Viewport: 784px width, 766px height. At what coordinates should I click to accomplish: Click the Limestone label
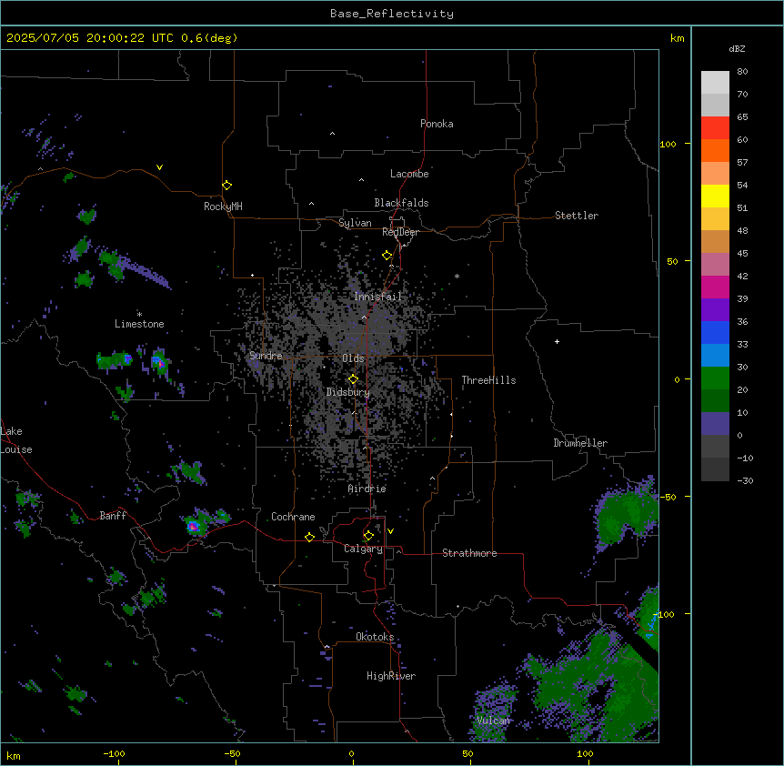(x=139, y=324)
